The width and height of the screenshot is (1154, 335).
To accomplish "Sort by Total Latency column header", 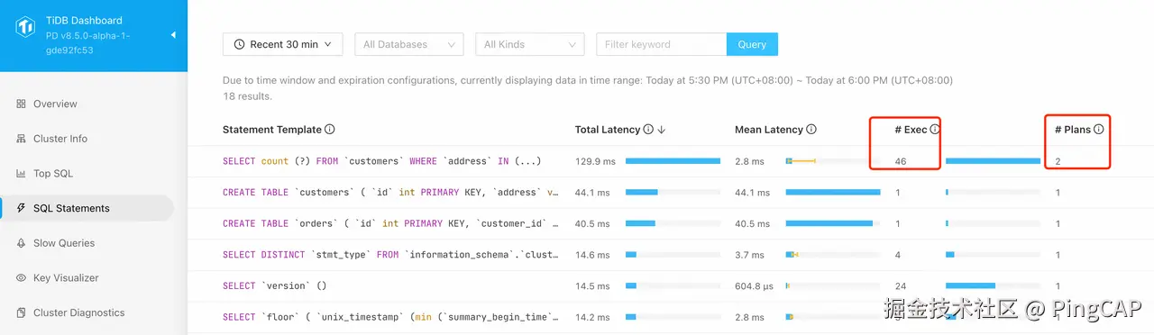I will click(x=608, y=130).
